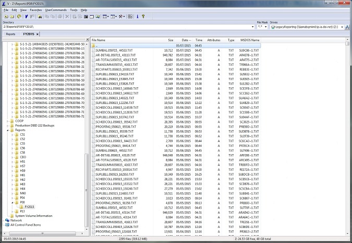Collapse the Reports folder in tree
Screen dimensions: 352x243
7,130
